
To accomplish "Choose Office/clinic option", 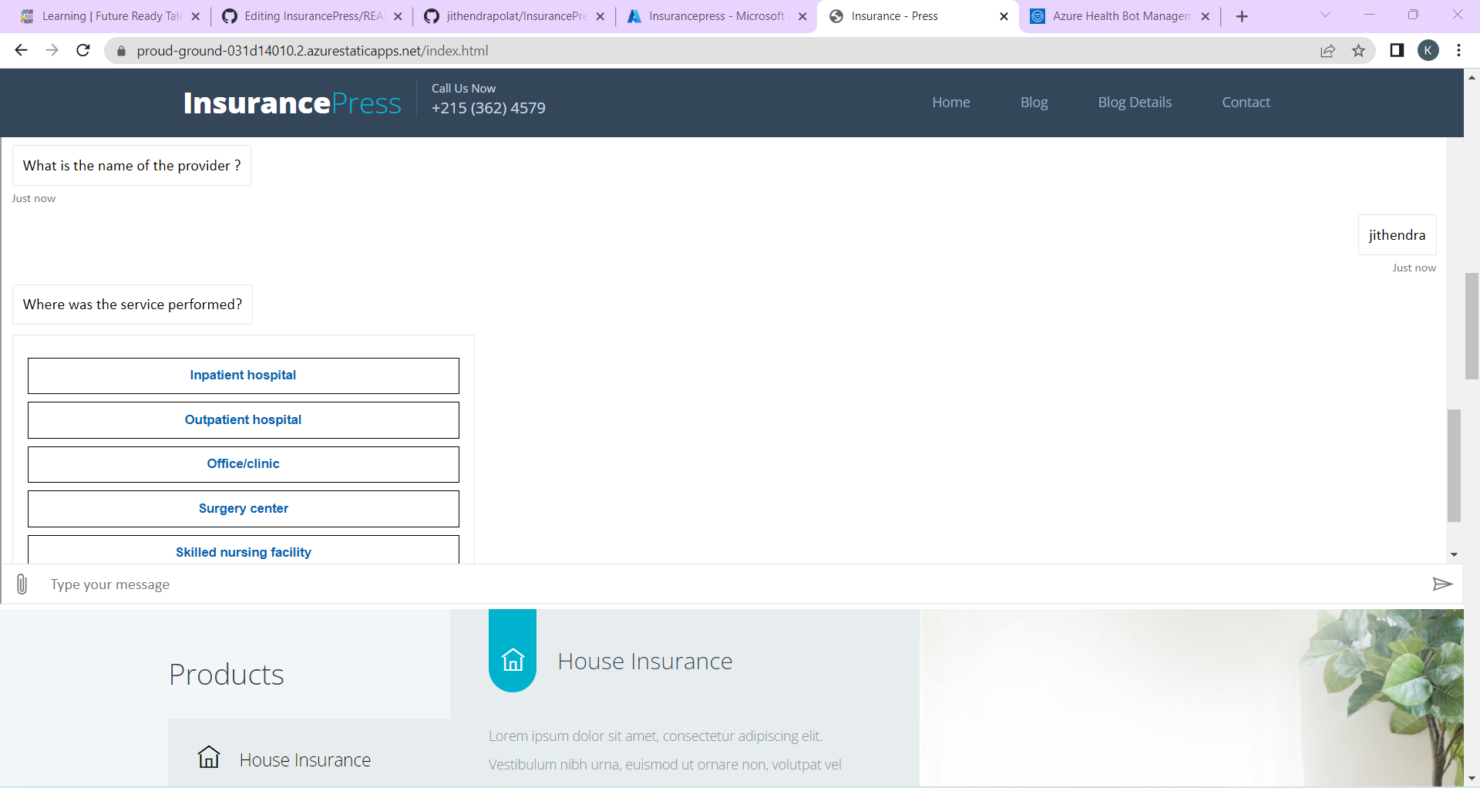I will pos(244,464).
